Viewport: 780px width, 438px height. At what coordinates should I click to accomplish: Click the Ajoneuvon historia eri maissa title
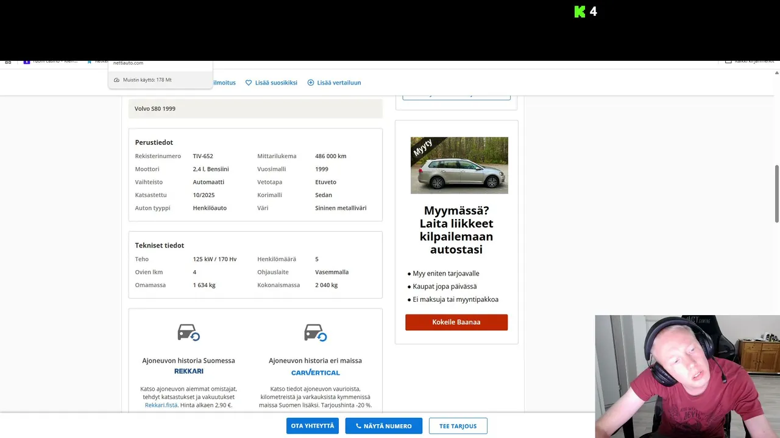click(x=316, y=361)
